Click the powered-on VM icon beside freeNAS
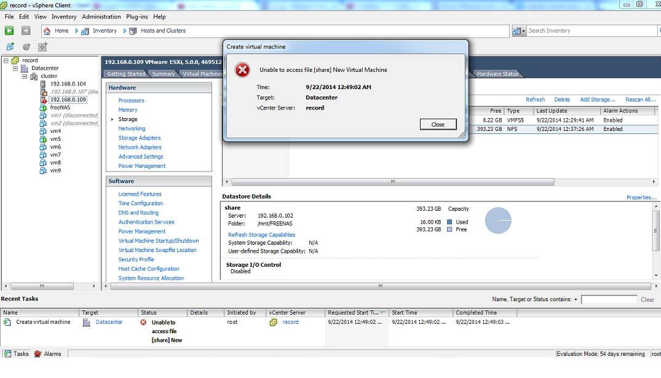The image size is (661, 378). coord(43,108)
